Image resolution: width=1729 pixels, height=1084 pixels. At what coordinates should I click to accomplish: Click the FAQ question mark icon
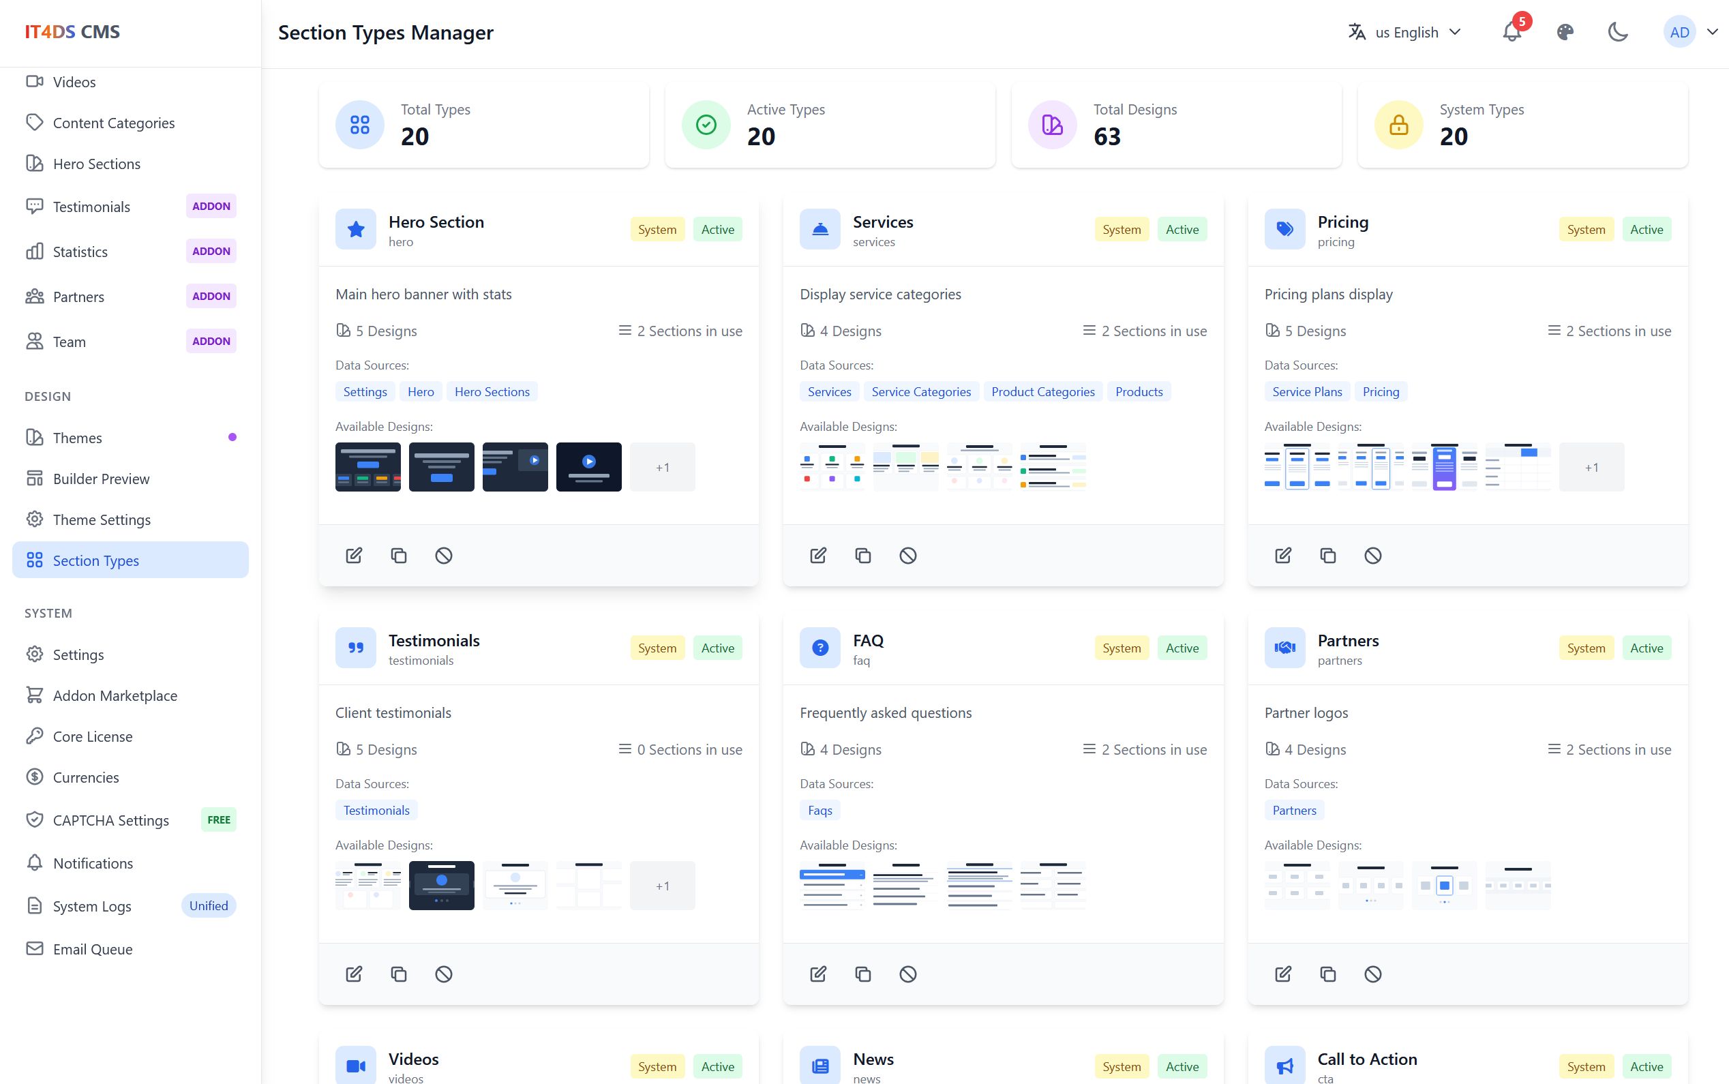(x=820, y=648)
